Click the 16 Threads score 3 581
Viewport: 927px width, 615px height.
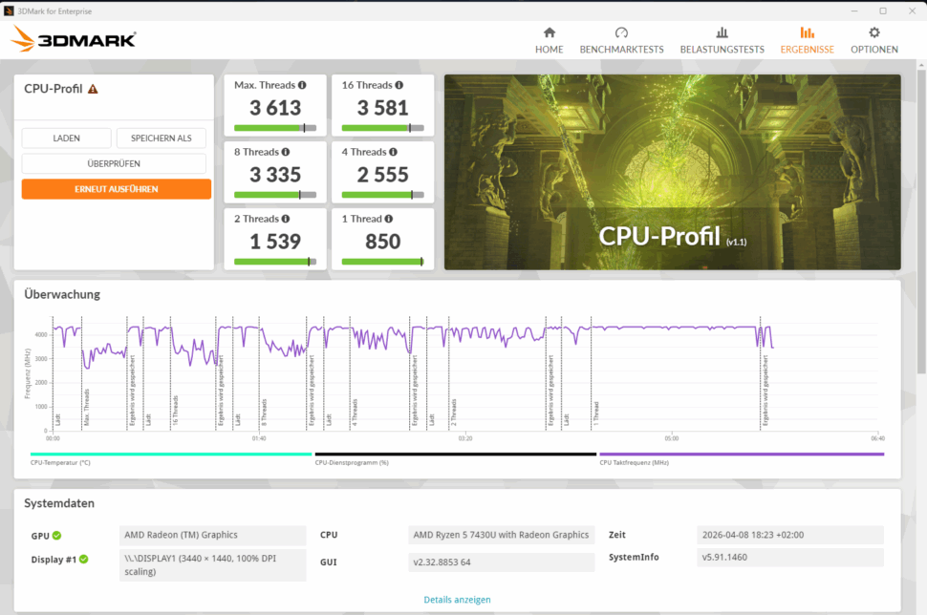coord(383,108)
